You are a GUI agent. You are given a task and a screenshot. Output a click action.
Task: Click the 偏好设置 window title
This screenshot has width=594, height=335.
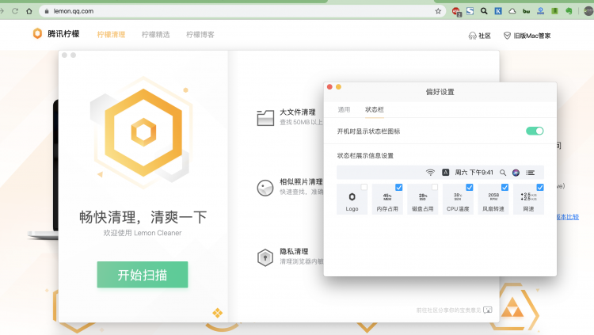coord(440,92)
